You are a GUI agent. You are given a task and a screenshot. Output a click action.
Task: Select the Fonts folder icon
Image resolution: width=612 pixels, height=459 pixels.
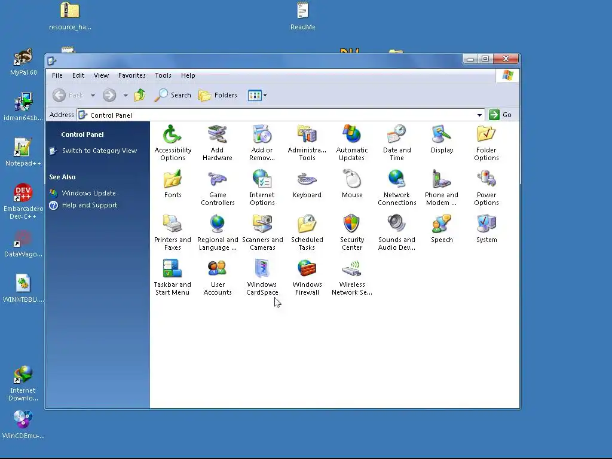[x=173, y=184]
